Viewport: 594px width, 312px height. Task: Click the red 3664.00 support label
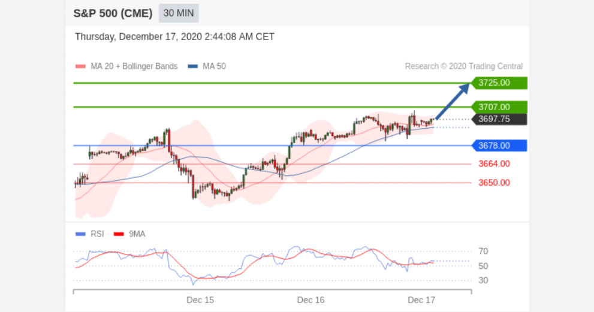[x=495, y=164]
